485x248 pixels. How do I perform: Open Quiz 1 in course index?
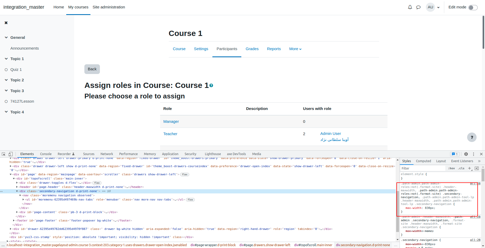[16, 70]
